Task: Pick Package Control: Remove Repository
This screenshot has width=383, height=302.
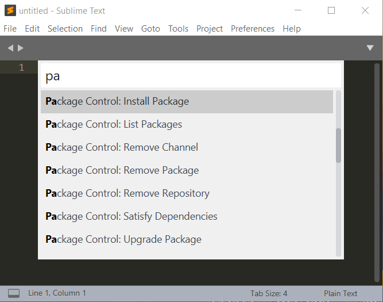Action: click(x=187, y=194)
